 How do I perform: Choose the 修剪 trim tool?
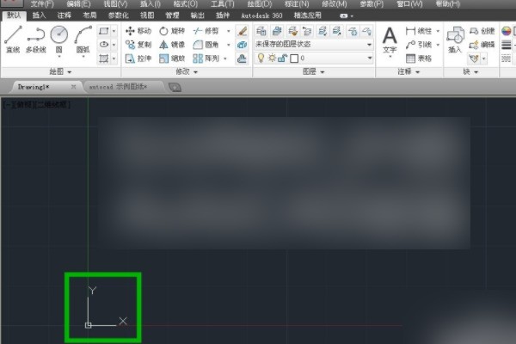pos(206,31)
